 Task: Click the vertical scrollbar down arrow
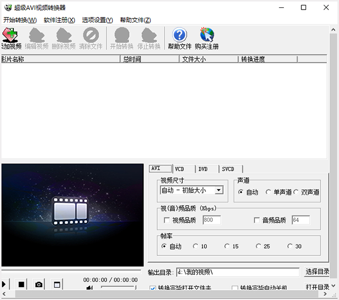[x=333, y=286]
